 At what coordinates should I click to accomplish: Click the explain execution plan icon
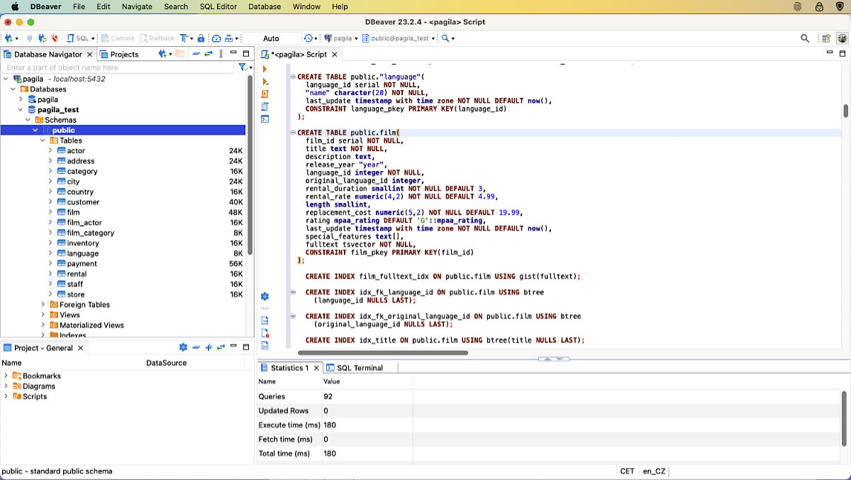[x=265, y=106]
